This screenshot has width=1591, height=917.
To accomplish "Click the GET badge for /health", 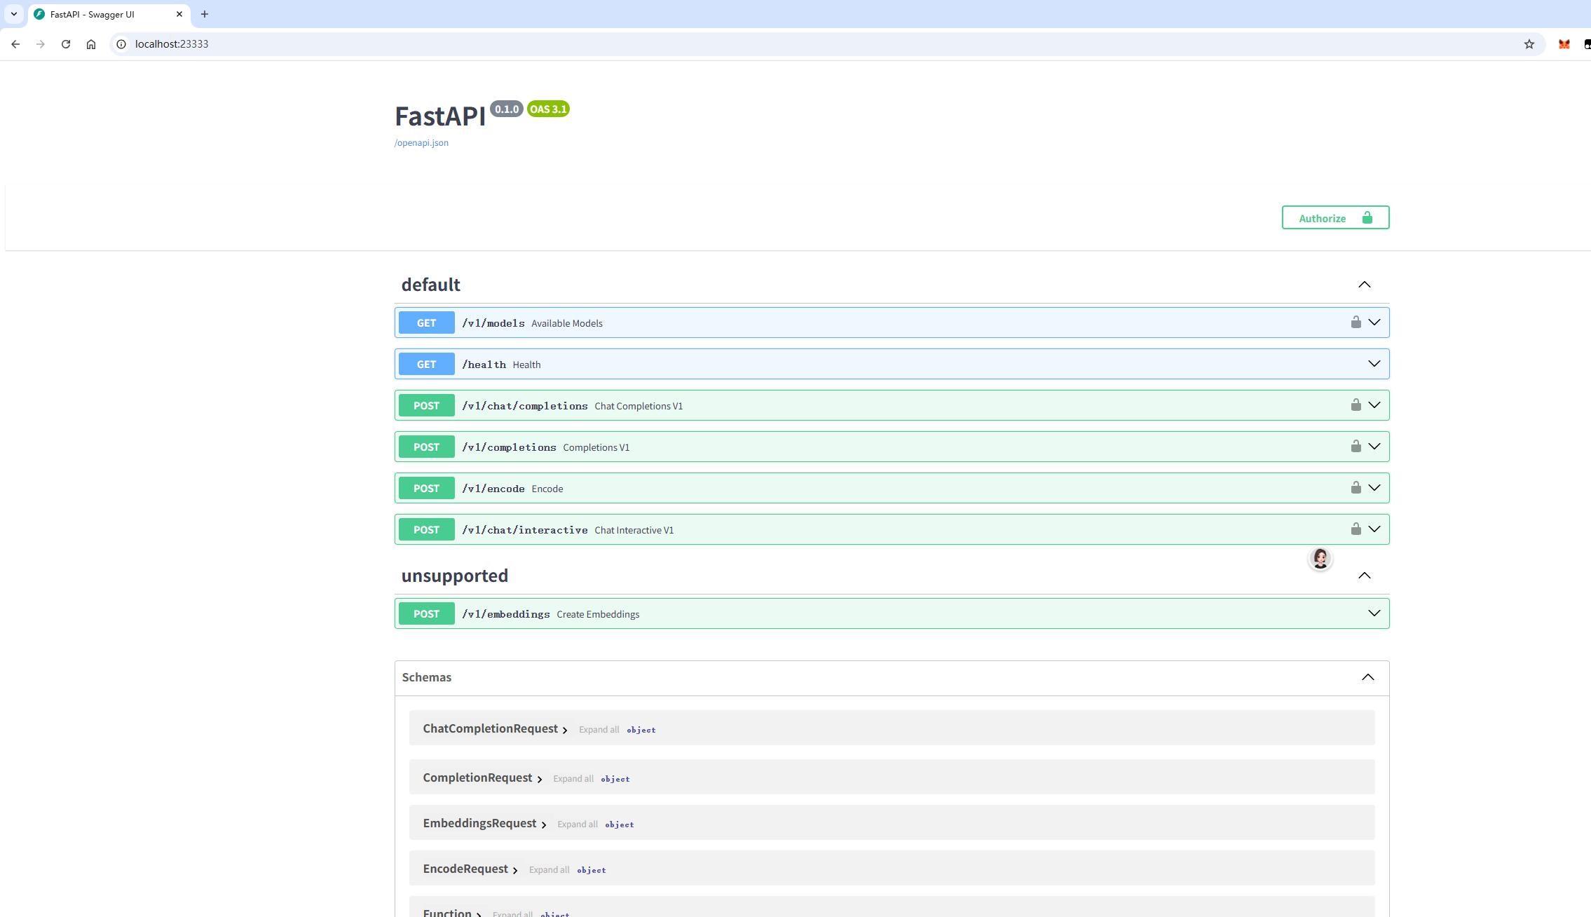I will (x=426, y=365).
